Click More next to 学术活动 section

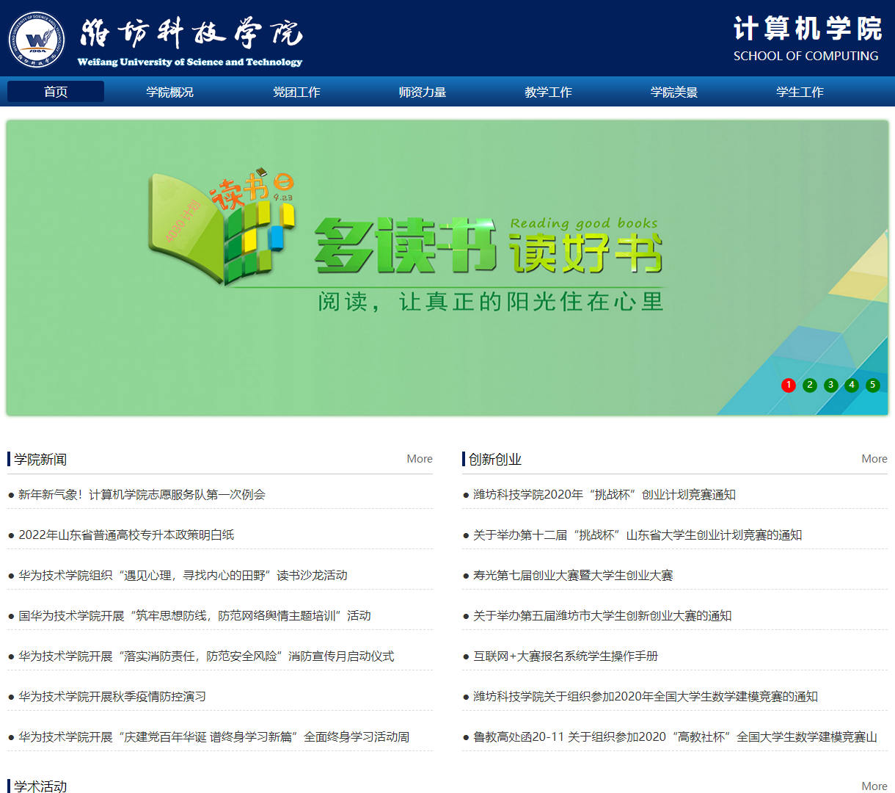coord(874,786)
